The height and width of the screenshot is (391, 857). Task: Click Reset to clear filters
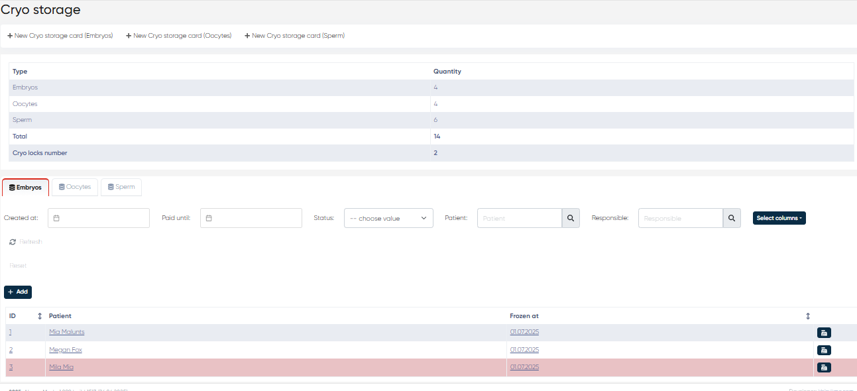(x=18, y=266)
